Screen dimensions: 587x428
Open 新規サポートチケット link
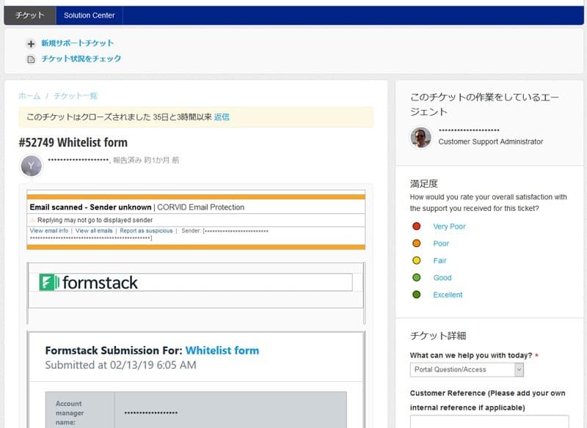[78, 43]
